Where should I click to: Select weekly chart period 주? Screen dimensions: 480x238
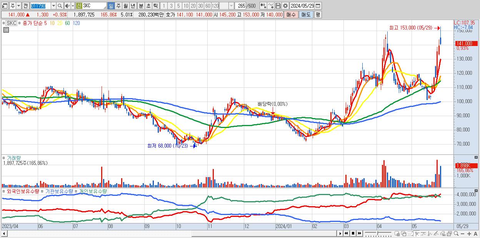(x=118, y=6)
